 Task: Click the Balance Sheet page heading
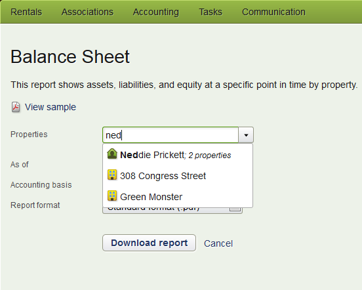70,56
